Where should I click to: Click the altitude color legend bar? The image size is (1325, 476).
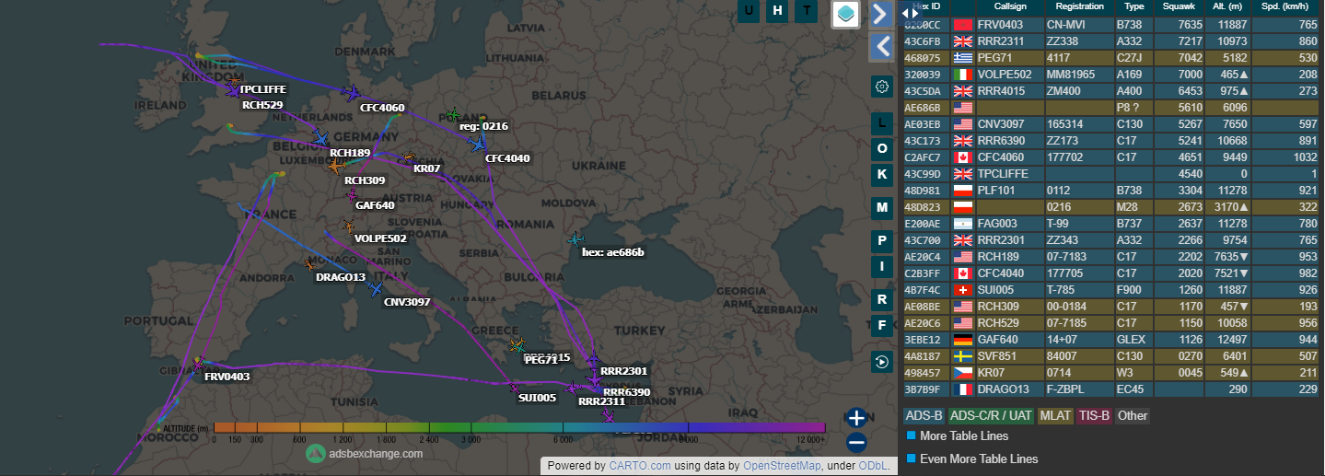519,427
